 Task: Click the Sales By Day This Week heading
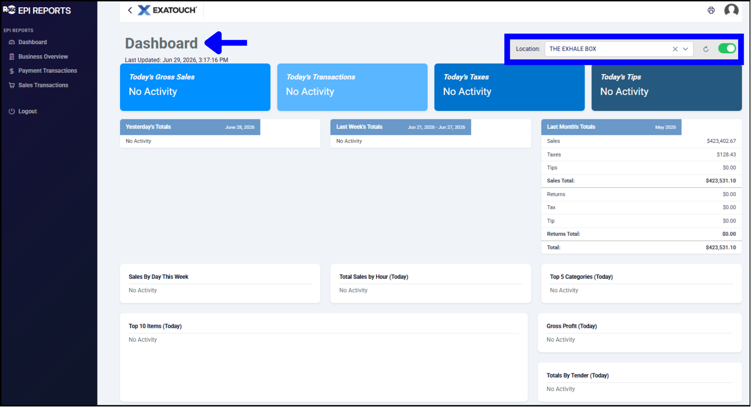[159, 277]
